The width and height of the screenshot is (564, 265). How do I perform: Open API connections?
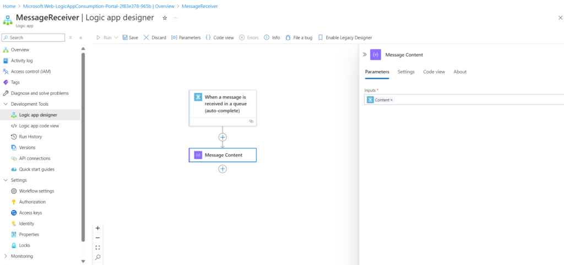(35, 158)
